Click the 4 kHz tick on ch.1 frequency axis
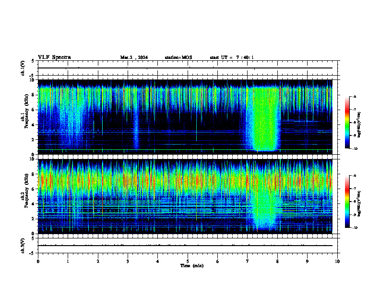380x293 pixels. click(33, 125)
